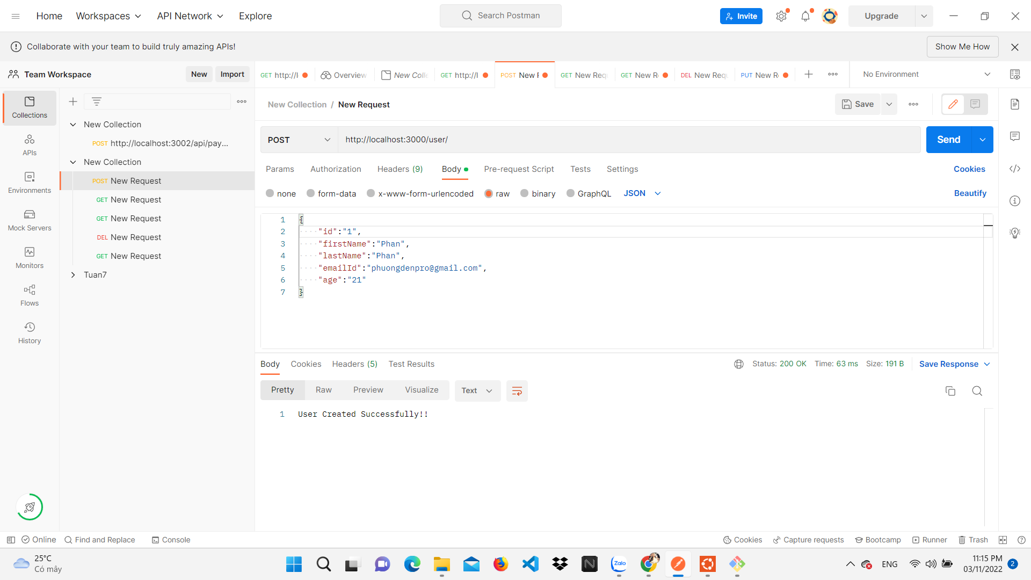This screenshot has width=1031, height=580.
Task: Open the hamburger menu icon
Action: click(x=16, y=16)
